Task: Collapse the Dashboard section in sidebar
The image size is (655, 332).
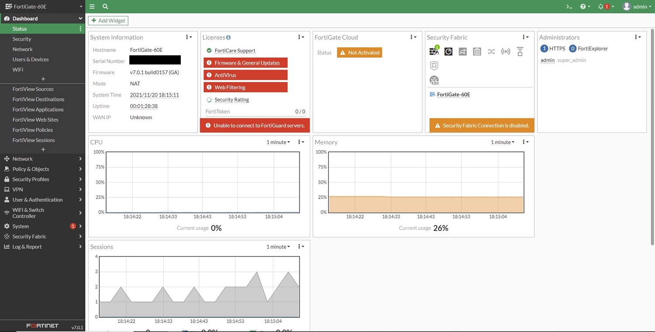Action: [42, 18]
